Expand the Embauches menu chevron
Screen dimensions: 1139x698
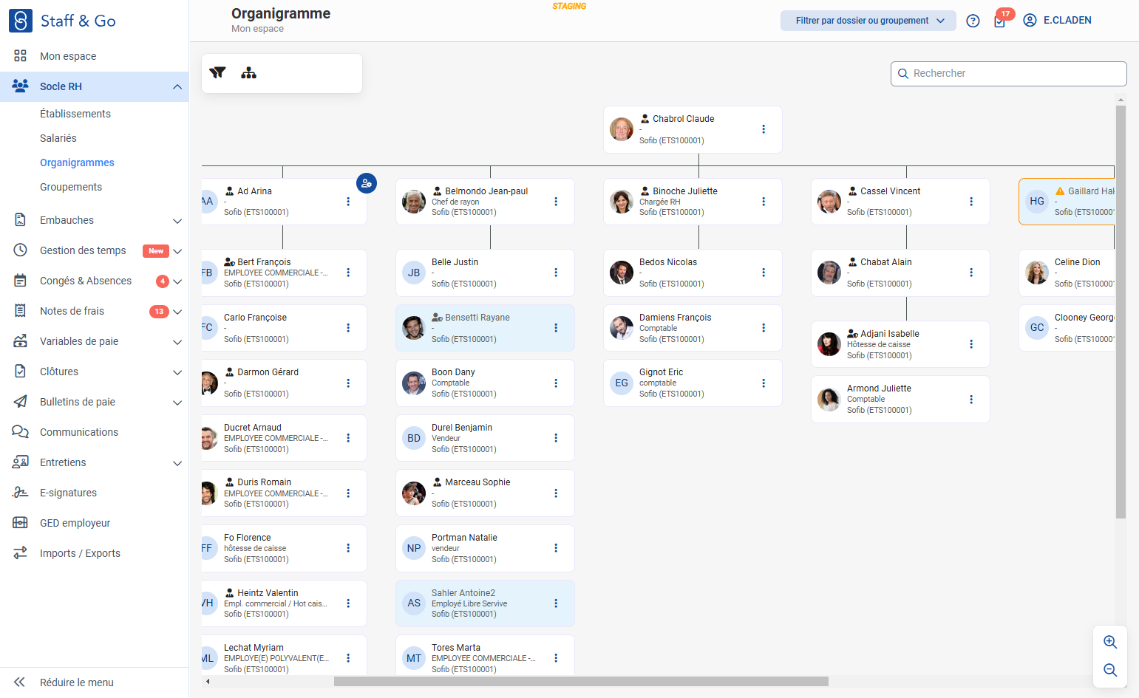click(177, 220)
